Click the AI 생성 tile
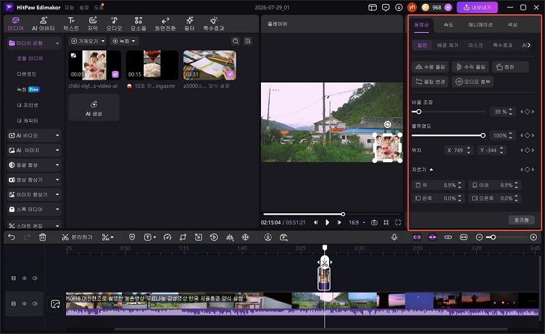Screen dimensions: 545x334 [94, 108]
